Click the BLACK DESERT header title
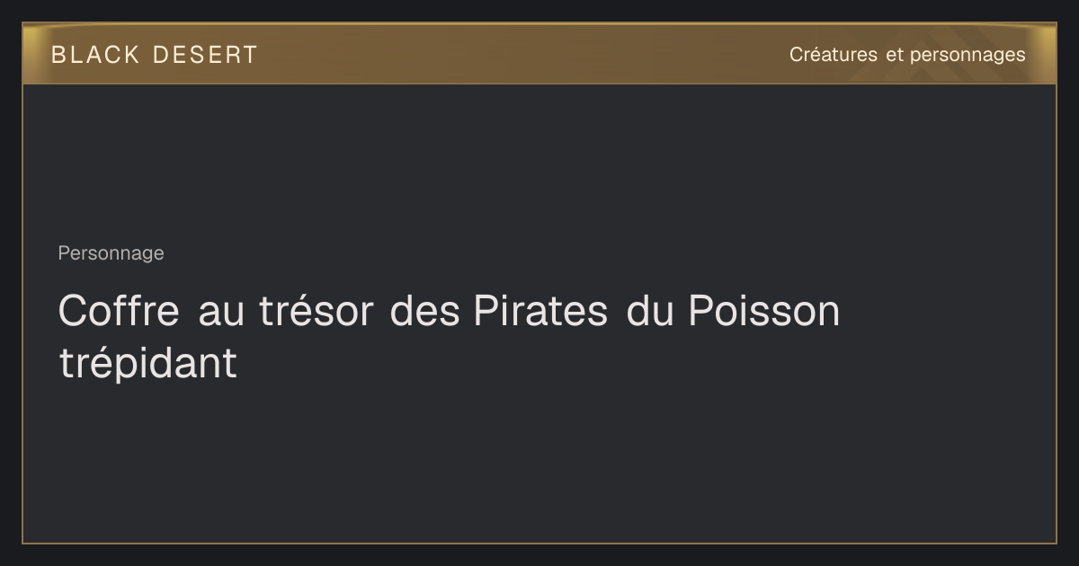 point(154,55)
